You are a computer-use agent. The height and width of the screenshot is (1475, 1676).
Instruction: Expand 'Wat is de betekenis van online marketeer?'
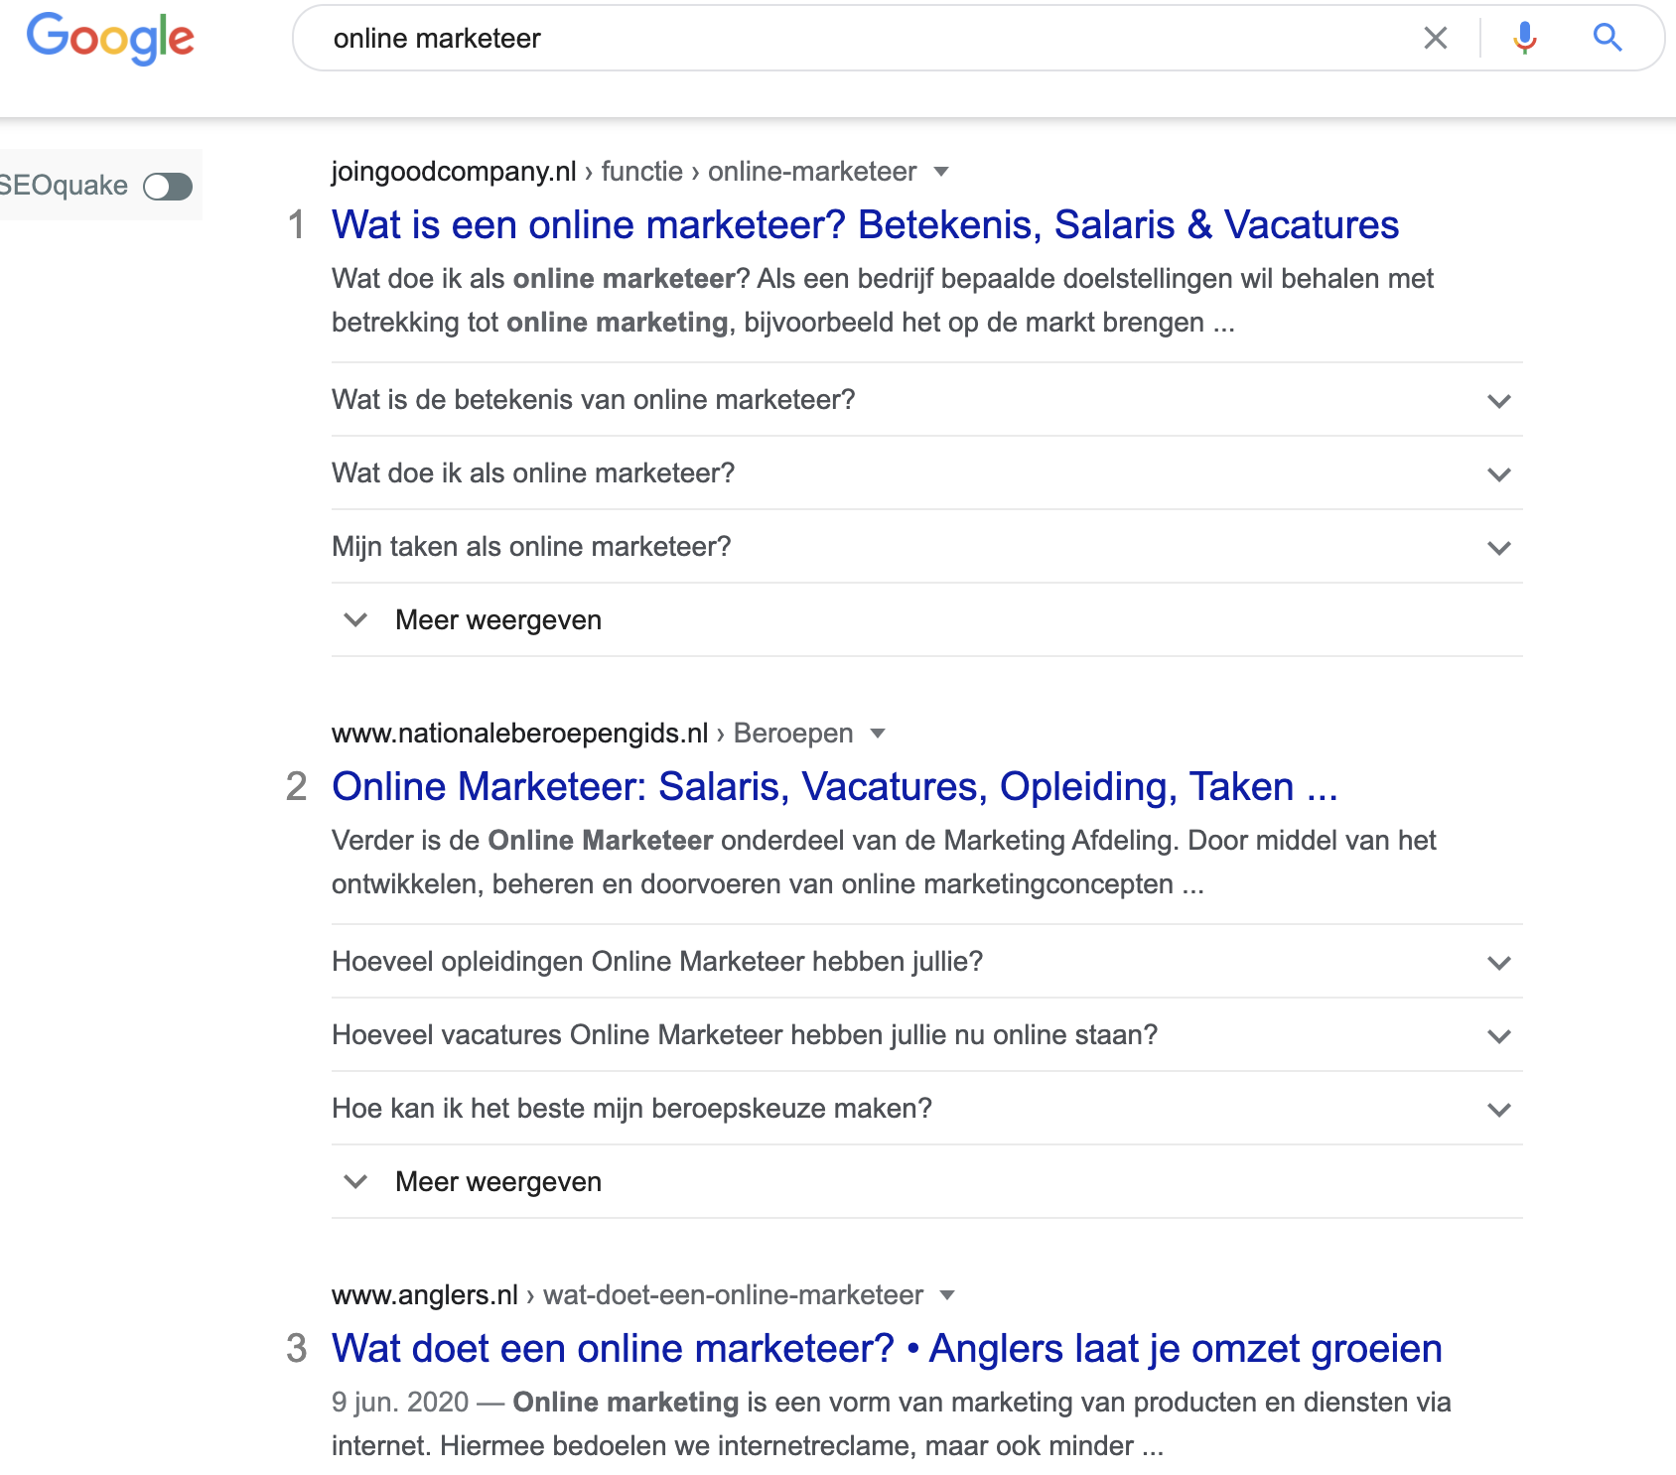point(926,400)
